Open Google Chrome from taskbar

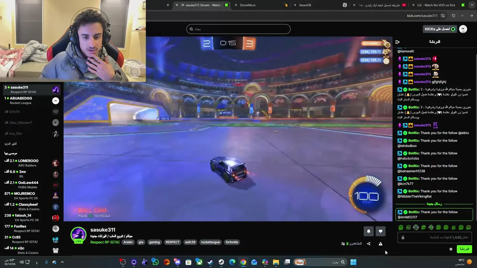click(243, 262)
